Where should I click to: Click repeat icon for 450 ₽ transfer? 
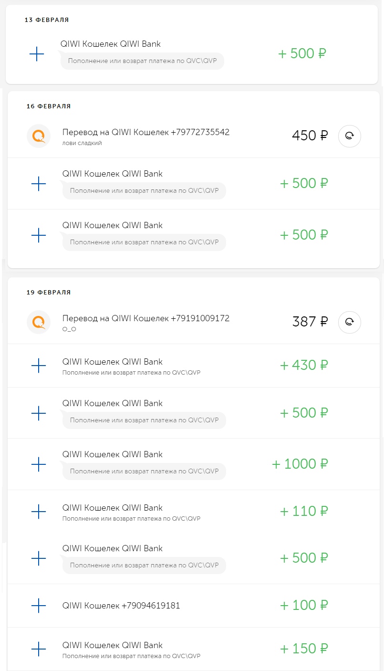point(349,136)
